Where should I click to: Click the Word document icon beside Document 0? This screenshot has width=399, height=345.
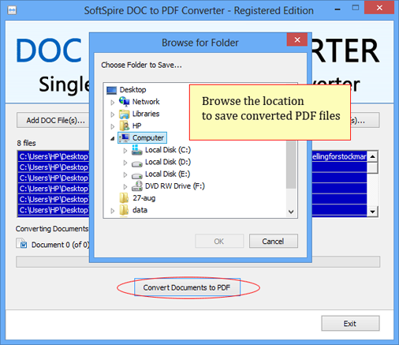pos(21,243)
